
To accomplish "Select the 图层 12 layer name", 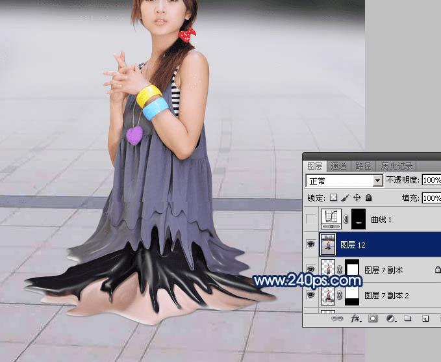I will point(353,244).
